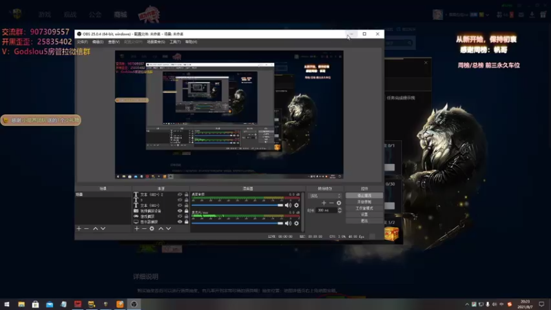Open the 编辑(E) Edit menu in OBS
The image size is (551, 310).
pos(98,42)
